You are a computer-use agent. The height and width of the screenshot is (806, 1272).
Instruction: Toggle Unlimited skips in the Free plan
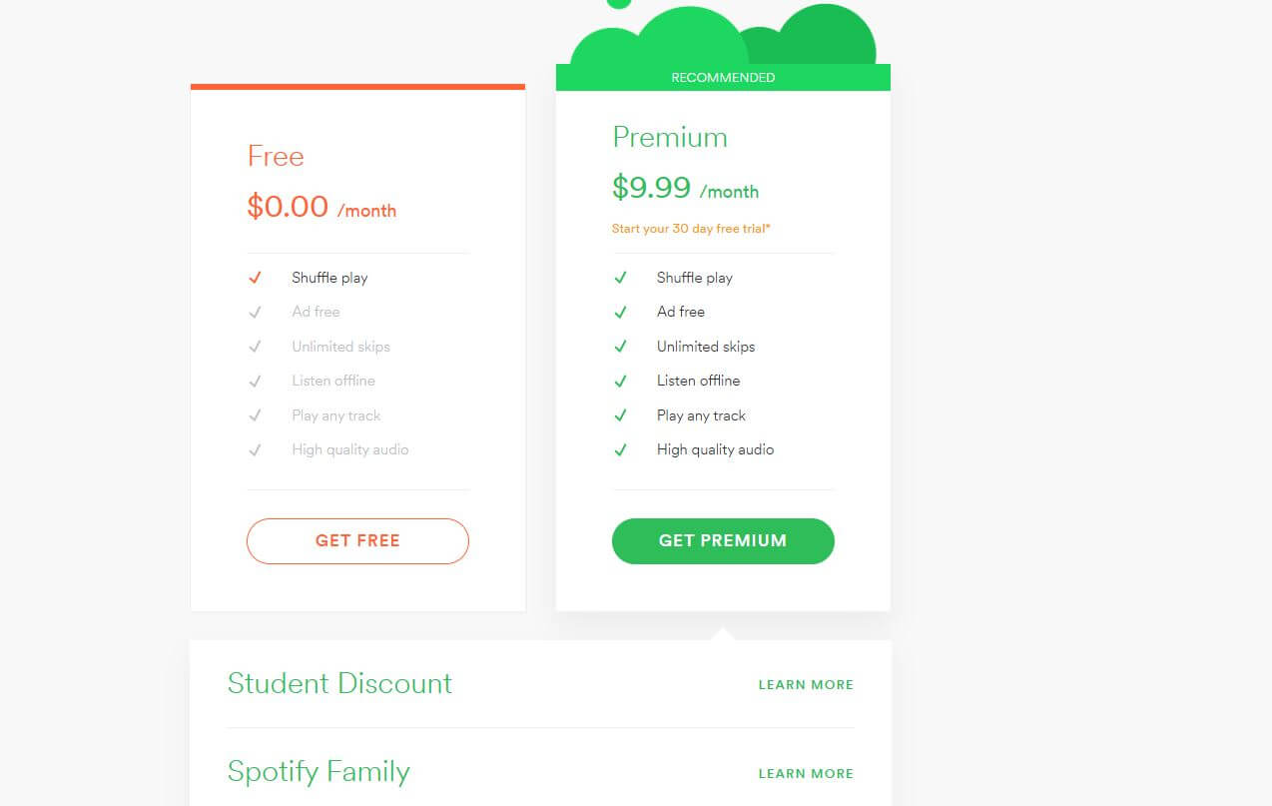257,347
